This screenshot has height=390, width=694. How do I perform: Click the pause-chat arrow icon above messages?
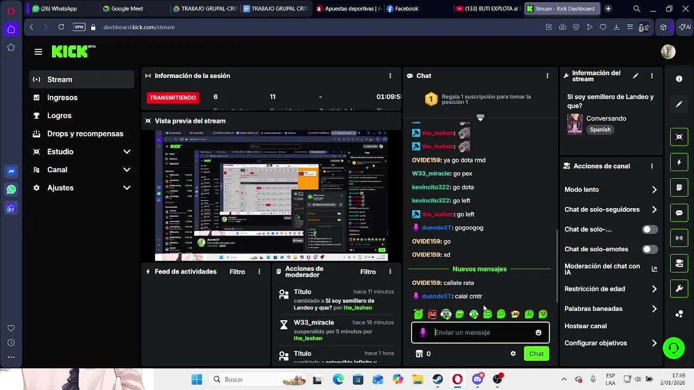[x=480, y=118]
